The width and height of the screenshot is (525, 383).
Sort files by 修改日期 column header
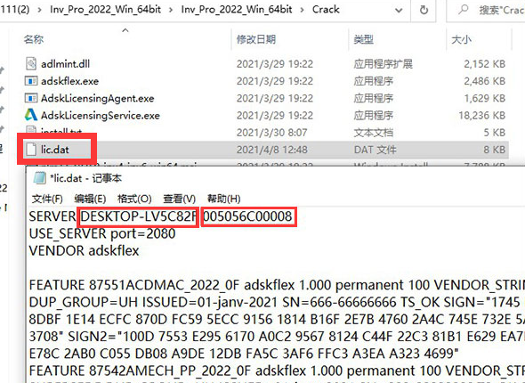point(256,39)
